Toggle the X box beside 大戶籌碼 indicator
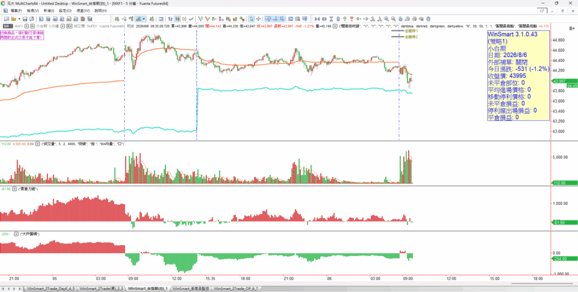Image resolution: width=578 pixels, height=292 pixels. pos(16,234)
